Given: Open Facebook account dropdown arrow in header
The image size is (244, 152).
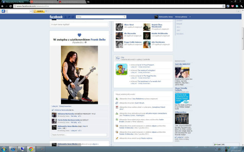Looking at the screenshot, I should [190, 17].
